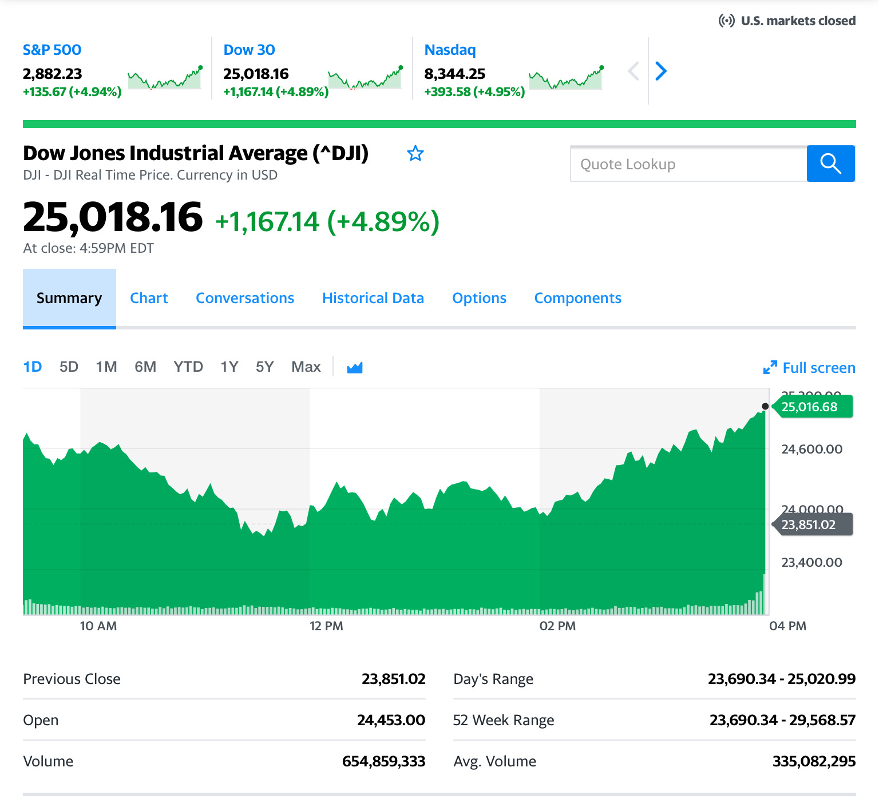This screenshot has height=811, width=879.
Task: Click the Full screen link text
Action: click(x=819, y=368)
